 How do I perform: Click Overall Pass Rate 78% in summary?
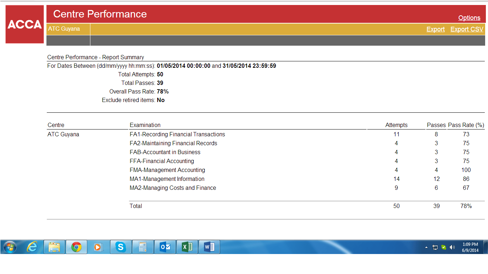163,92
